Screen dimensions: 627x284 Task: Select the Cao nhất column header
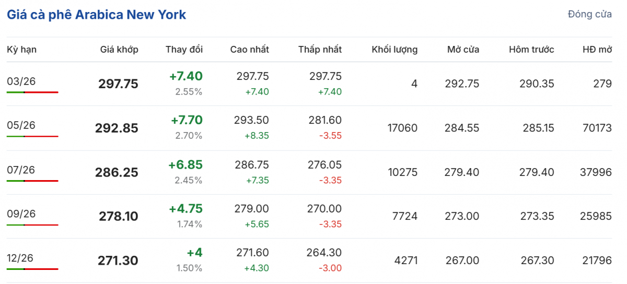coord(249,50)
